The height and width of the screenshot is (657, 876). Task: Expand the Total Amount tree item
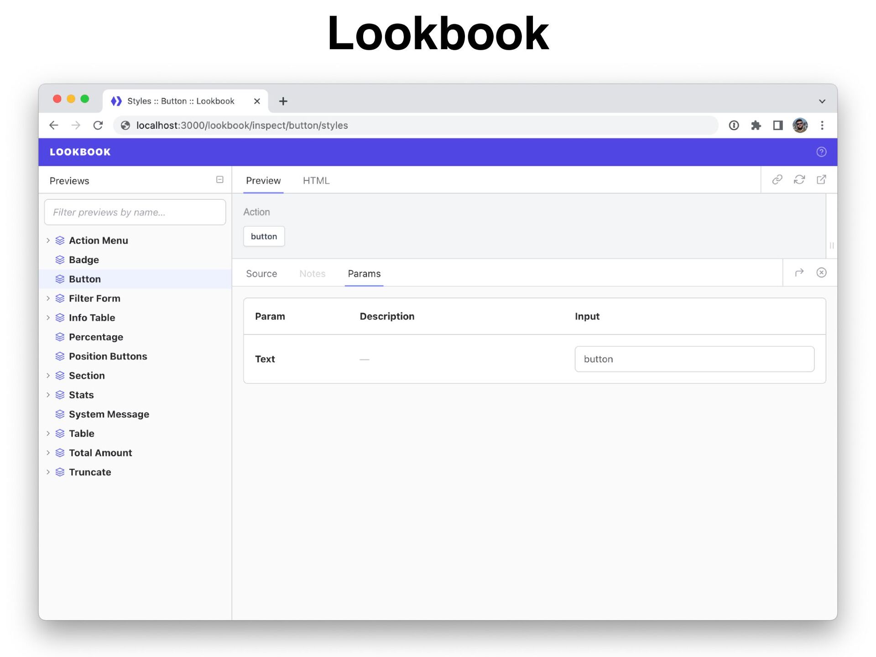point(48,453)
